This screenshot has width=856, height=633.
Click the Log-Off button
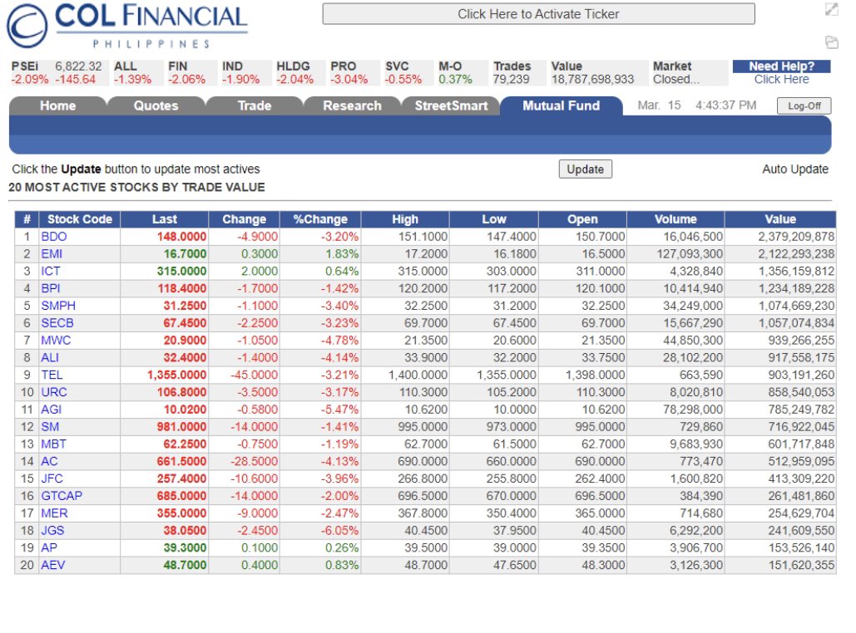click(x=804, y=105)
